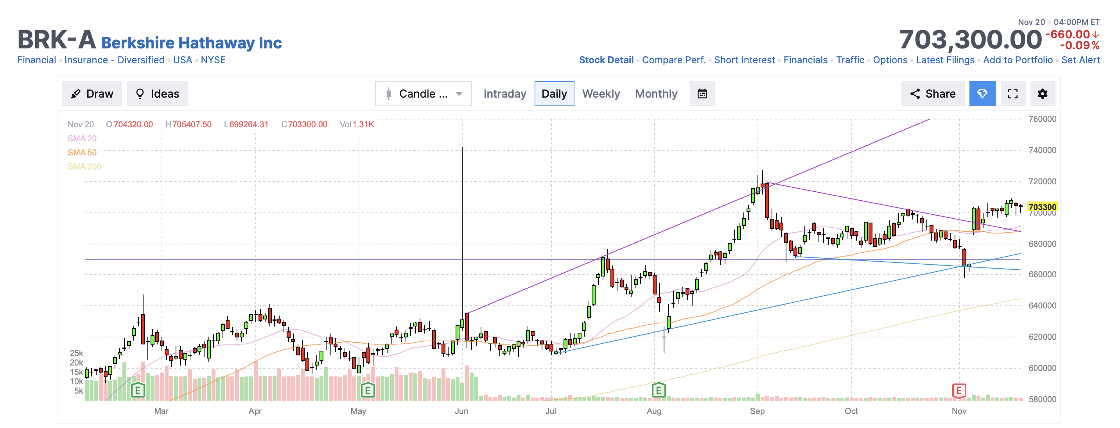This screenshot has width=1120, height=428.
Task: Open the Insurance - Diversified industry link
Action: [x=114, y=60]
